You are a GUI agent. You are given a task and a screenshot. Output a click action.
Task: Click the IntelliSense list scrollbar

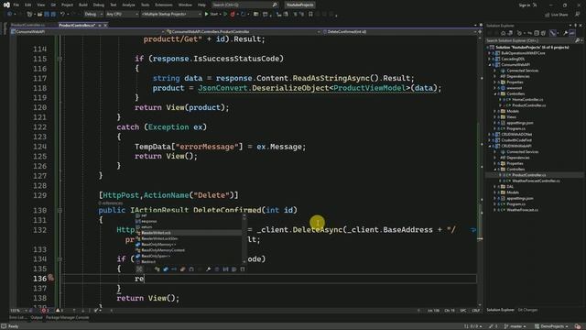click(244, 238)
